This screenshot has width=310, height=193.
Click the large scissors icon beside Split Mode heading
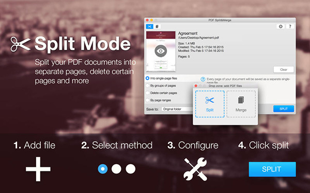(x=20, y=44)
